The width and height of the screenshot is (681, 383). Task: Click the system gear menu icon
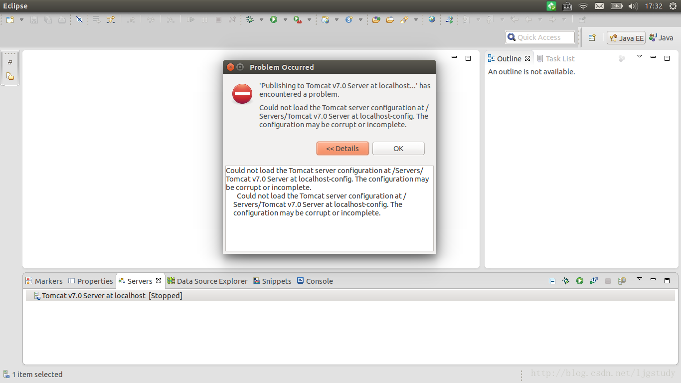672,6
